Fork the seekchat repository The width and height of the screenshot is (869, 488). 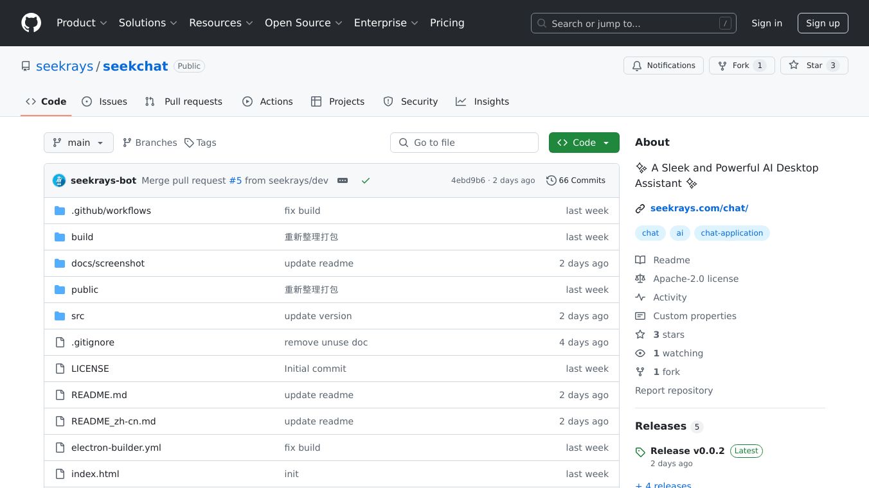(x=741, y=65)
